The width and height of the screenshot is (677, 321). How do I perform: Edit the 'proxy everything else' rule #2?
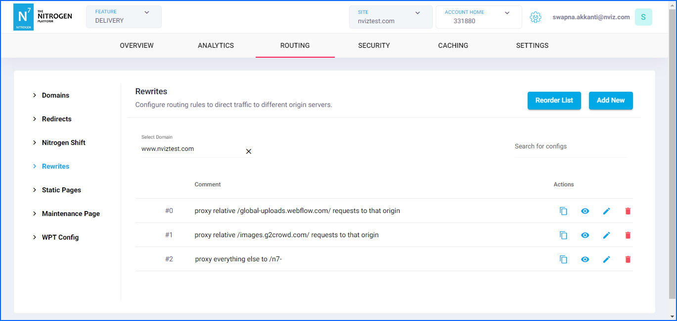tap(606, 259)
